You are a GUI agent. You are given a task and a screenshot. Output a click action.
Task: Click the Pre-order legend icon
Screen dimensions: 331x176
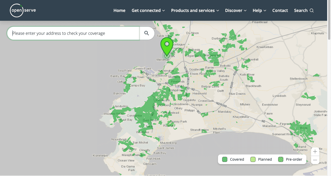tap(280, 159)
